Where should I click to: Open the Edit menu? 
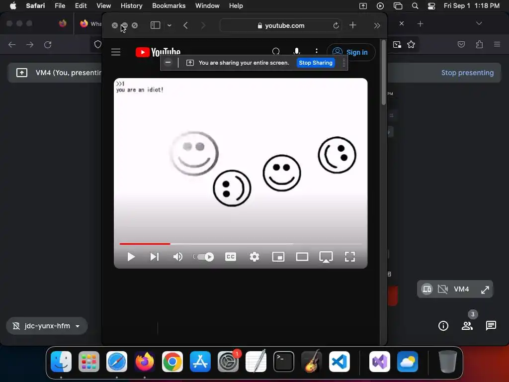81,6
